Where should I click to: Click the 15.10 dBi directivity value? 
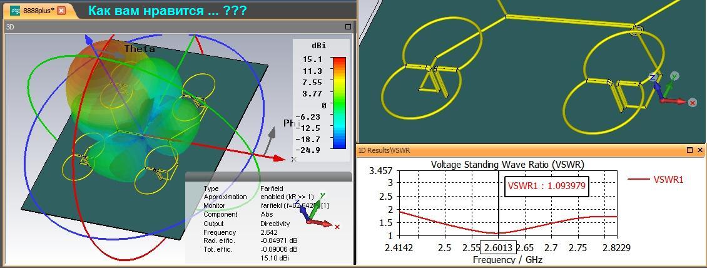pos(275,257)
